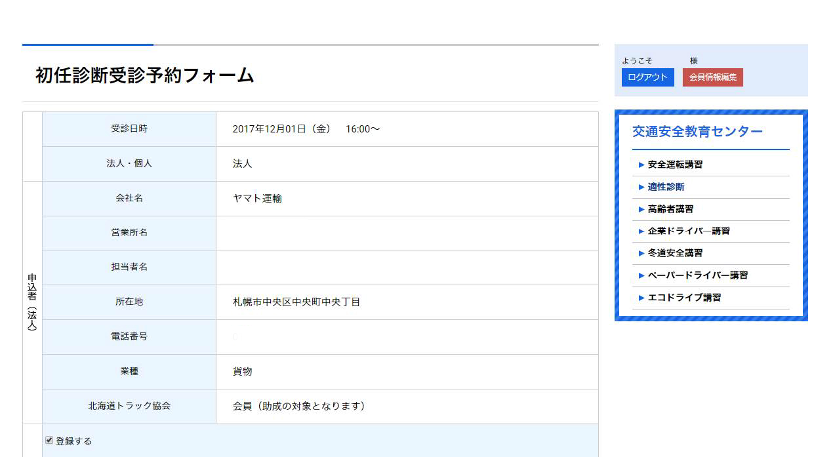
Task: Click arrow icon beside 企業ドライバー講習
Action: coord(641,231)
